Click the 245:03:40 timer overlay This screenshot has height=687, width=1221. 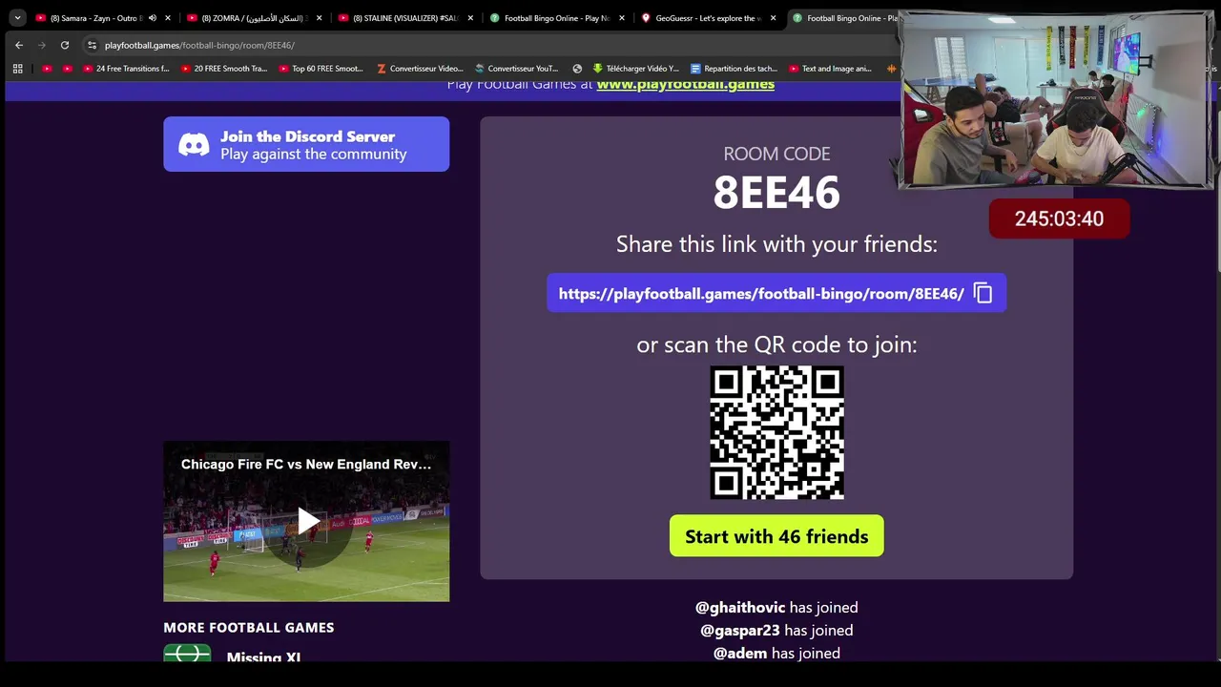(1059, 219)
